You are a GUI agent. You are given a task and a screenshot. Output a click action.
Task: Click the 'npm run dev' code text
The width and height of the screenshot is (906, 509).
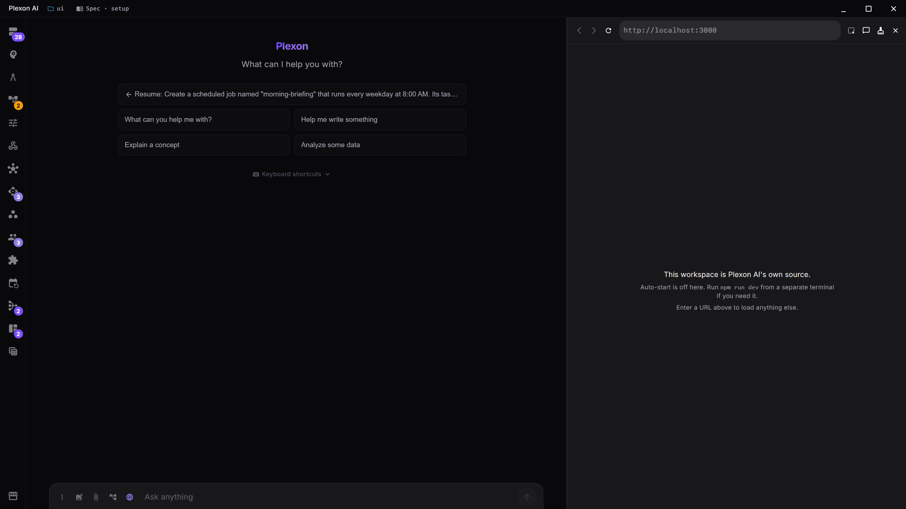click(x=739, y=287)
